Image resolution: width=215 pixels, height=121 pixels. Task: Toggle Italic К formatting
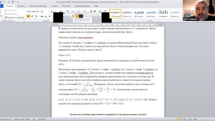coord(32,16)
